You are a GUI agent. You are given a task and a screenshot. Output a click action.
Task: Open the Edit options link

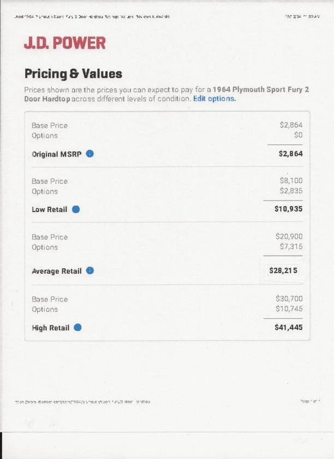[x=214, y=99]
